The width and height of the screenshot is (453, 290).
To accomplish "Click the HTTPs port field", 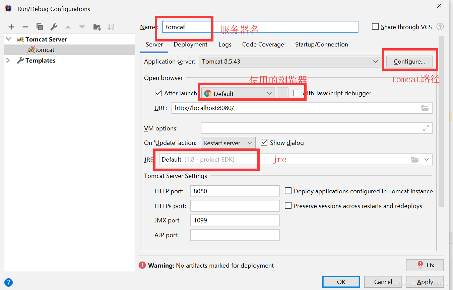I will click(x=235, y=206).
